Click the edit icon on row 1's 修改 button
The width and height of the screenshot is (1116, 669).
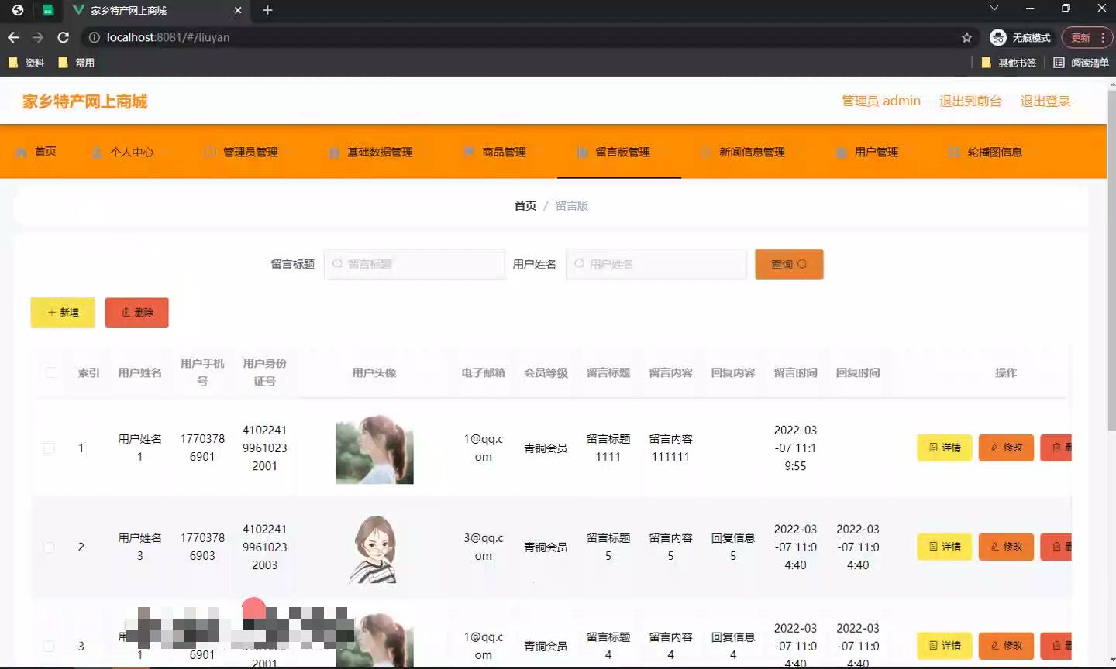[997, 448]
